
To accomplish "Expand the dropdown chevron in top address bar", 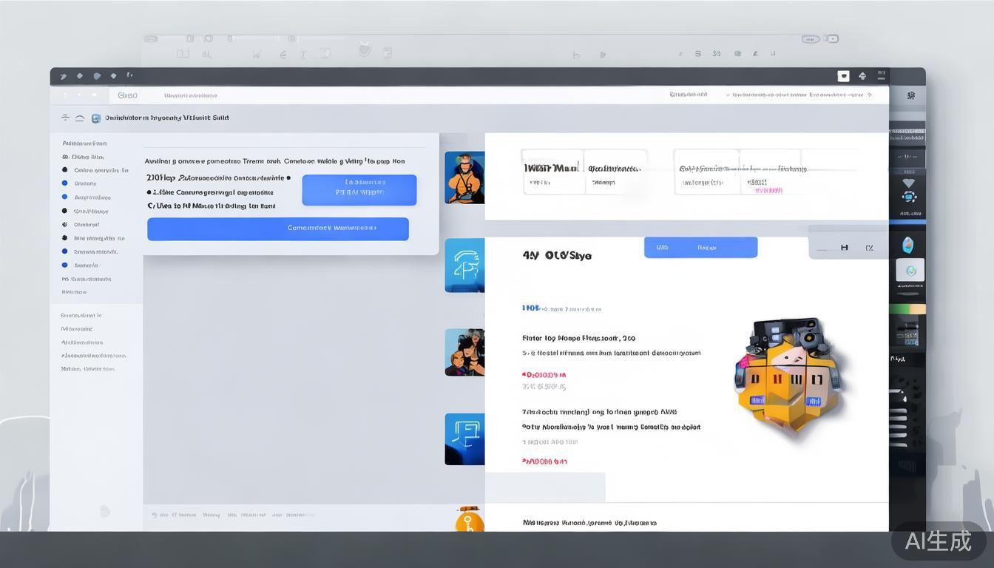I will tap(728, 95).
